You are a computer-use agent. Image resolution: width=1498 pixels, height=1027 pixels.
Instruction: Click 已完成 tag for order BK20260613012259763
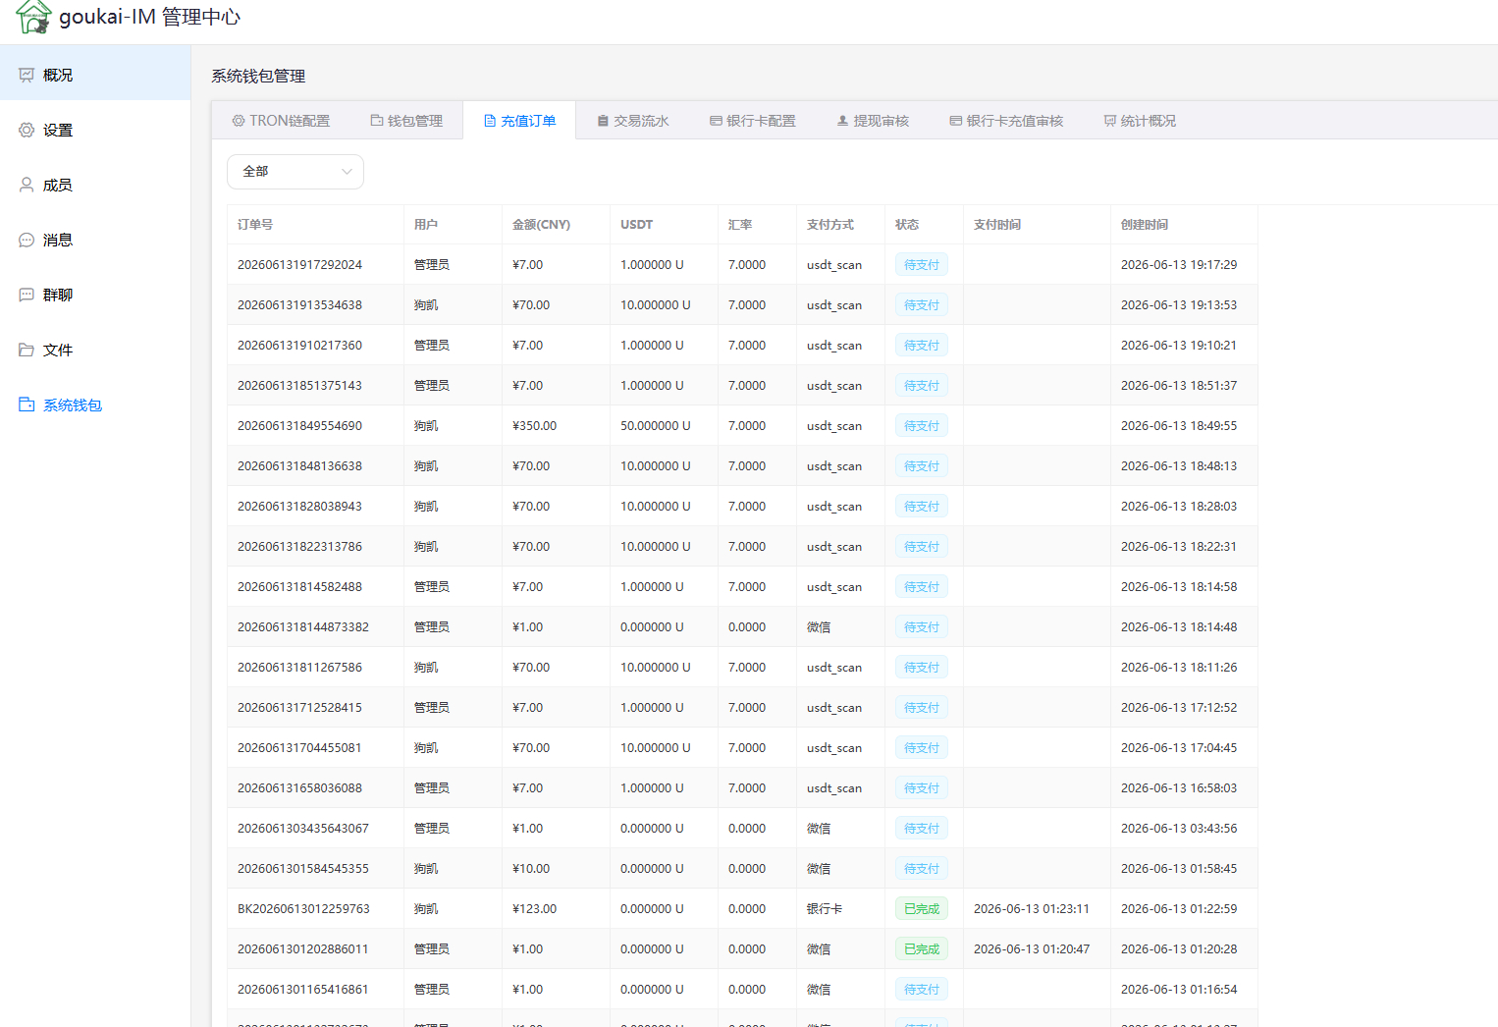tap(922, 909)
